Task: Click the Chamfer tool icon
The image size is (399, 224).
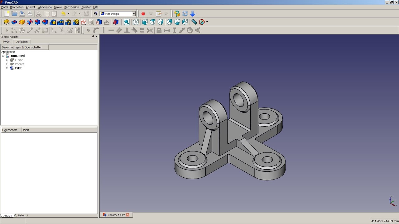Action: (x=45, y=22)
